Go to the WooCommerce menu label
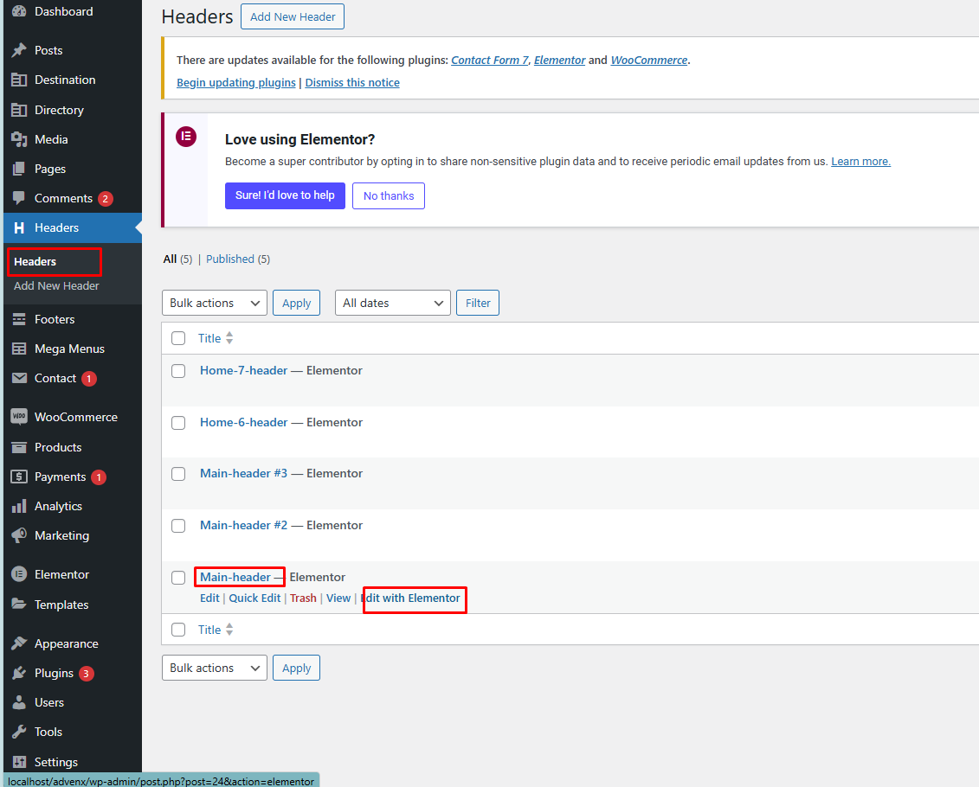The image size is (979, 787). pos(76,417)
